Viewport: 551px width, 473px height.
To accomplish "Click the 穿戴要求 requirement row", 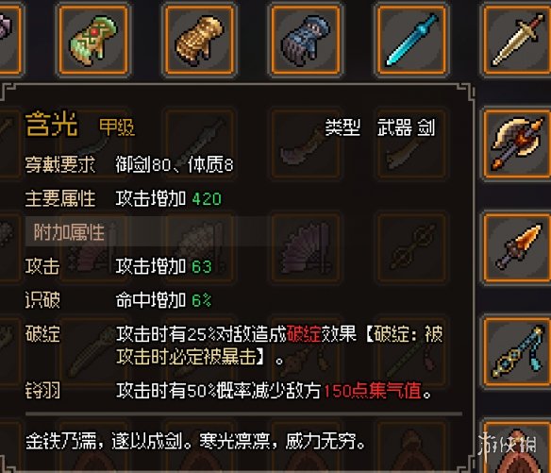I will (x=129, y=164).
